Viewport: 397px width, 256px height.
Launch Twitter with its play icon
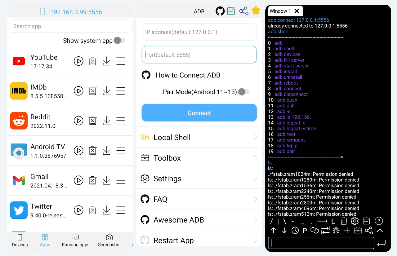(78, 210)
